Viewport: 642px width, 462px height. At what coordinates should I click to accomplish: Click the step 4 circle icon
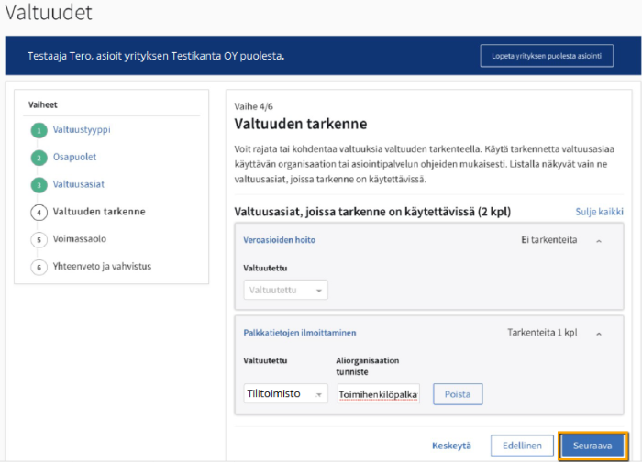click(39, 212)
